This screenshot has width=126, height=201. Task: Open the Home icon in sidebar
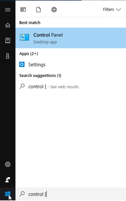coord(8,25)
